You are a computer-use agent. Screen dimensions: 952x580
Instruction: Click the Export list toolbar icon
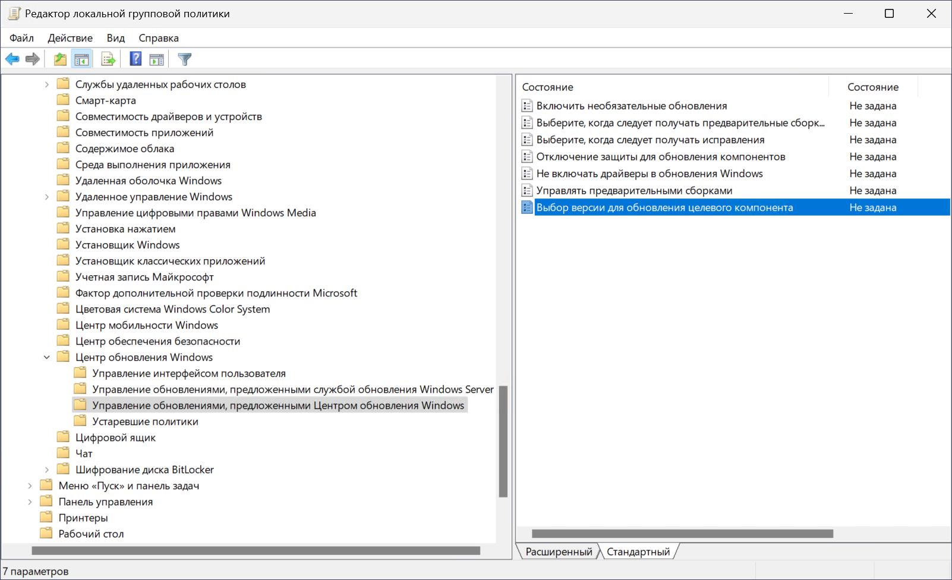click(x=108, y=59)
